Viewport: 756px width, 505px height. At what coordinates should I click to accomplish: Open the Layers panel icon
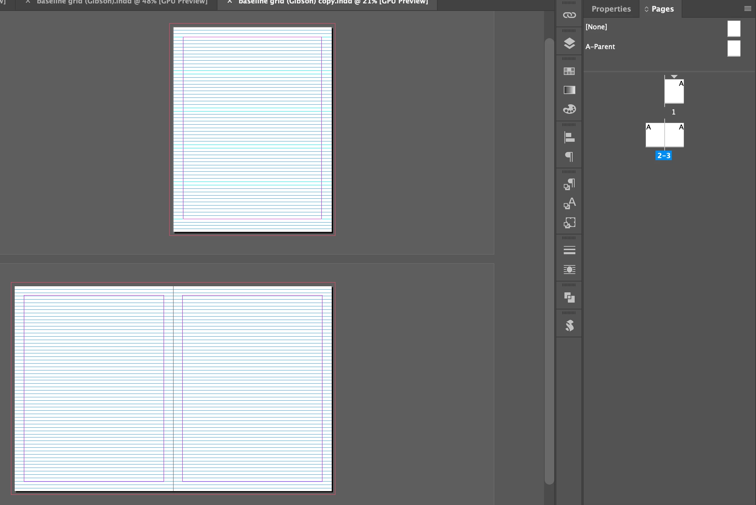[x=569, y=43]
